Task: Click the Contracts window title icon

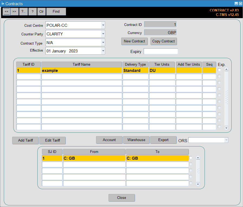Action: tap(3, 4)
